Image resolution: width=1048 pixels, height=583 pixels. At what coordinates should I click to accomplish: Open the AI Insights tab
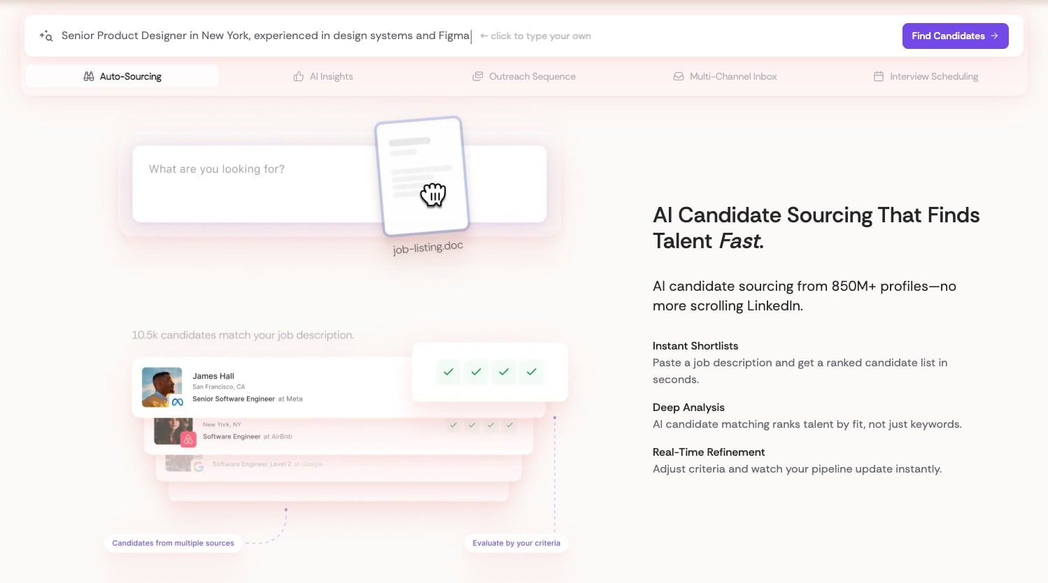[323, 76]
